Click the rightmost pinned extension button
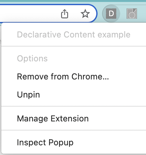146x155 pixels. 132,14
